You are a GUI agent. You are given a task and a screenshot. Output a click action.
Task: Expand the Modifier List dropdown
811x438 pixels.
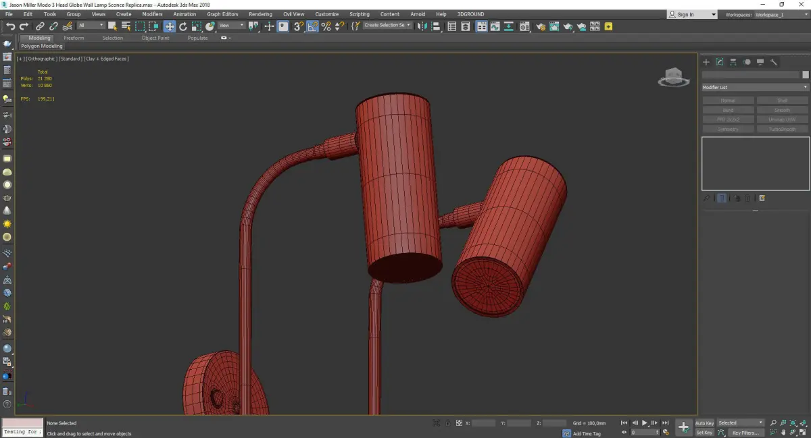click(755, 87)
